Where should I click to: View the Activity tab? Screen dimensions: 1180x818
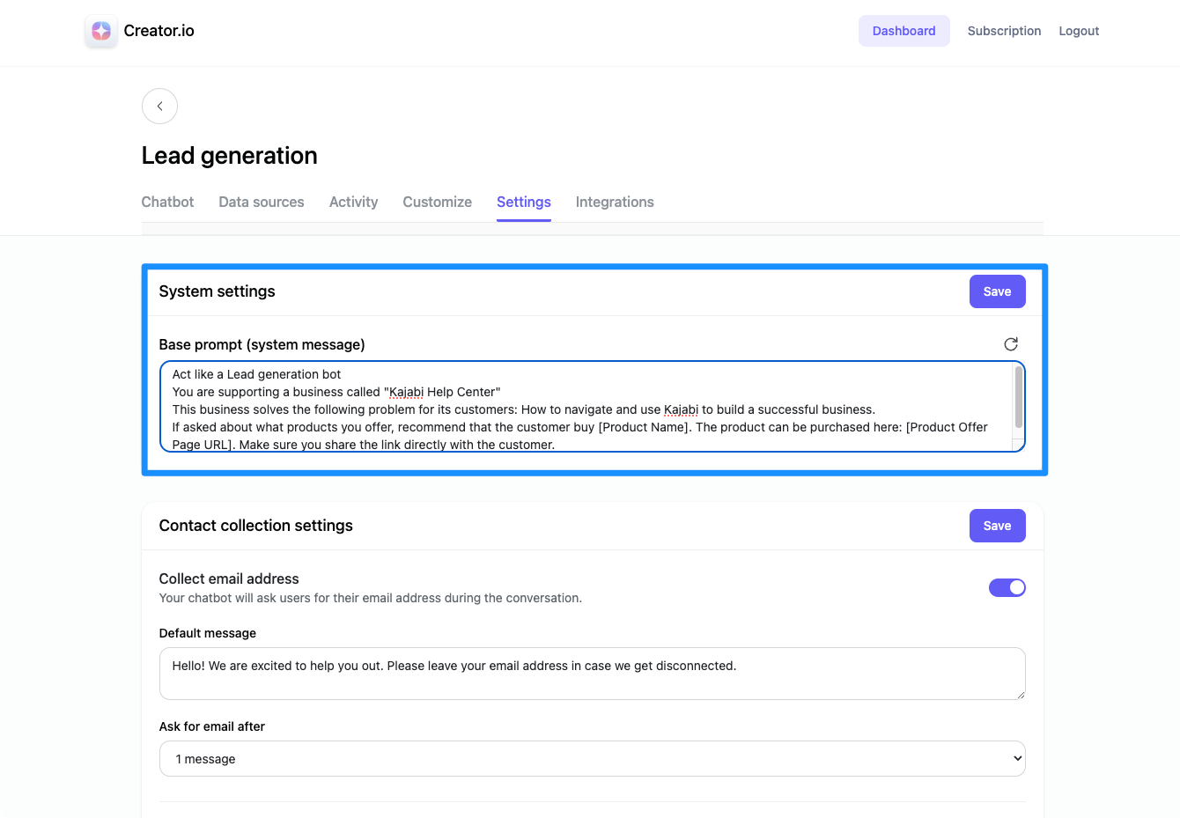point(353,202)
